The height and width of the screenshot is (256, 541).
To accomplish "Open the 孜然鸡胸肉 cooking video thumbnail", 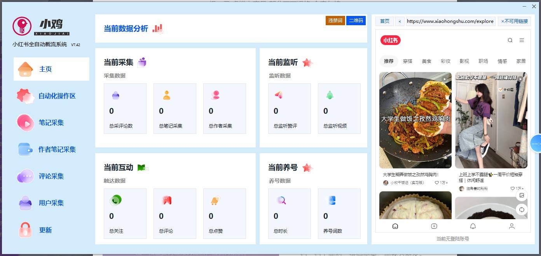I will [415, 120].
